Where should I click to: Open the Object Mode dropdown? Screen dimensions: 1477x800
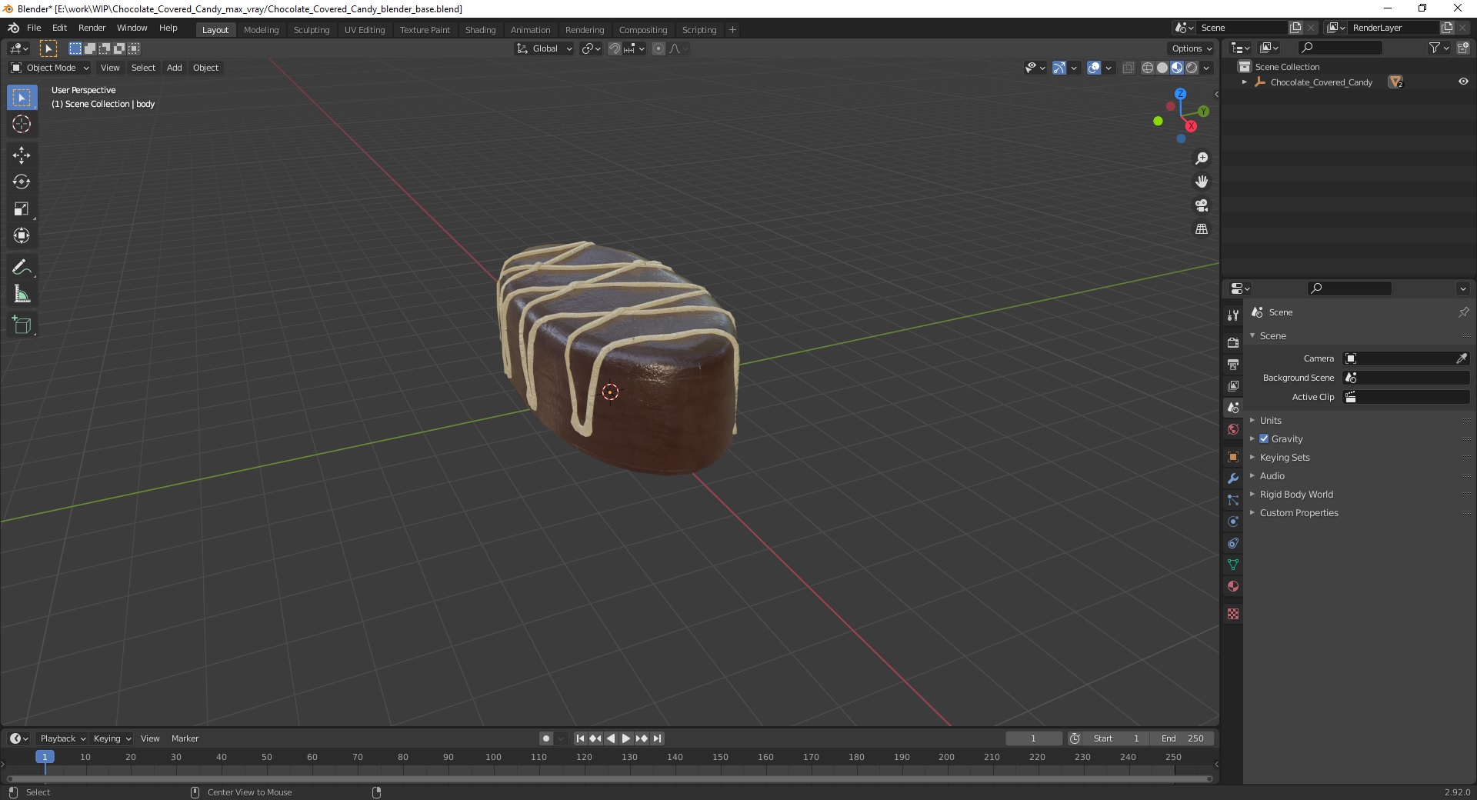tap(50, 68)
